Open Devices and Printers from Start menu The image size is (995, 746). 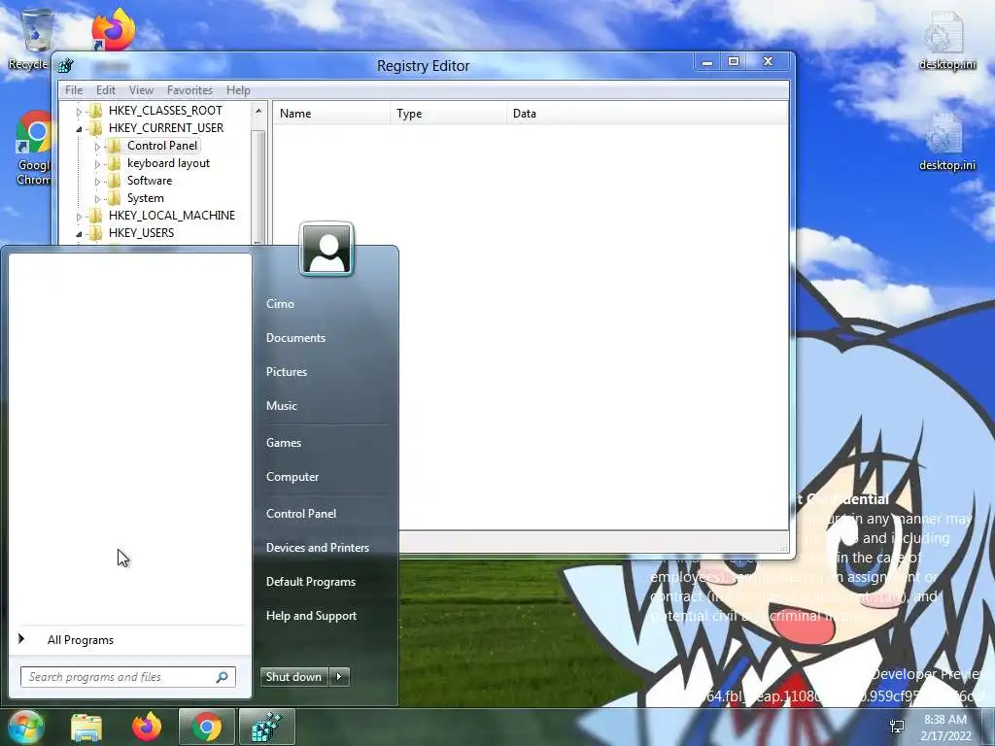[x=318, y=548]
